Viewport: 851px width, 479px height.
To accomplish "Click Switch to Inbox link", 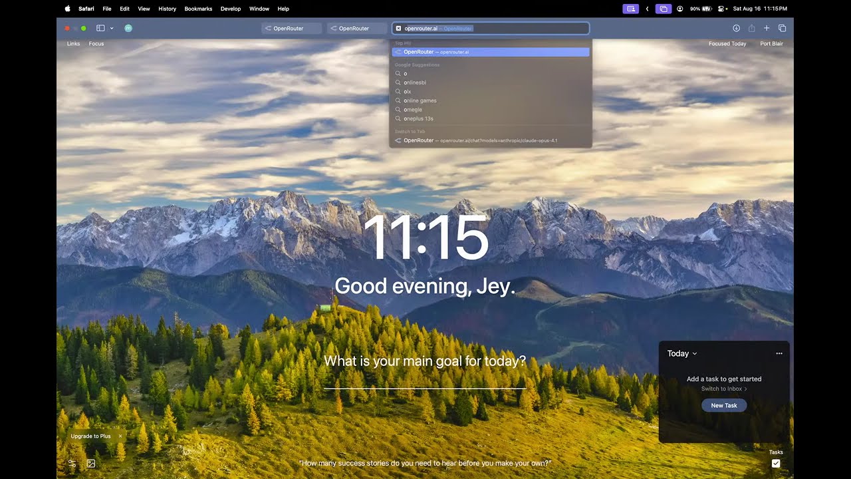I will tap(724, 389).
